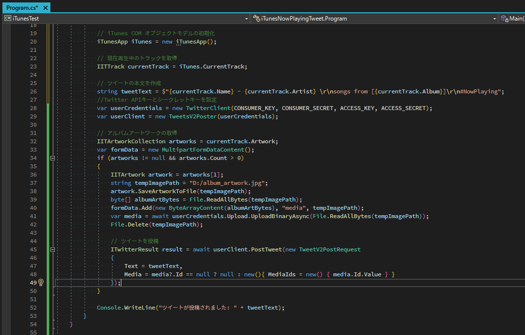Click the comment "// アルバムアートワークの取得" on line 31

click(x=137, y=133)
